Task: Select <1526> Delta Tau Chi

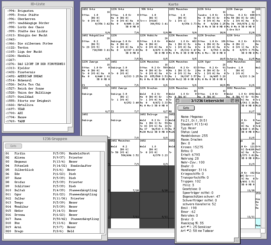Action: click(x=35, y=84)
